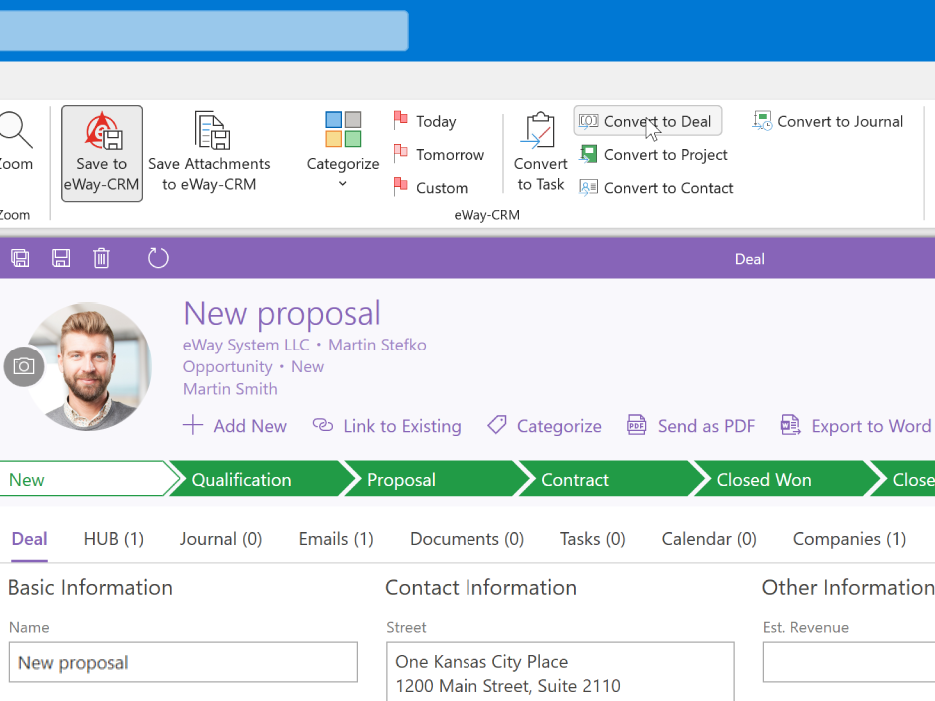Click the Street address field
Viewport: 935px width, 701px height.
pyautogui.click(x=560, y=671)
